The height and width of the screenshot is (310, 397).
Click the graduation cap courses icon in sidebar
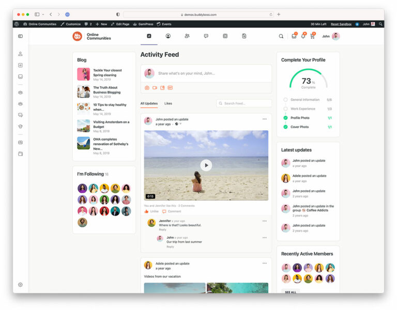tap(20, 126)
